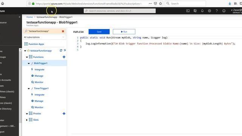
Task: Go to Home breadcrumb link
Action: tap(29, 17)
